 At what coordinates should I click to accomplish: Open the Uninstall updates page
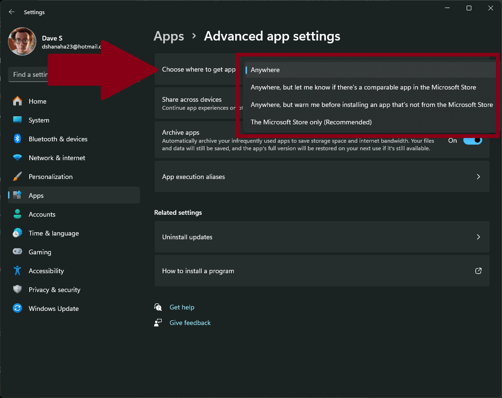click(322, 237)
